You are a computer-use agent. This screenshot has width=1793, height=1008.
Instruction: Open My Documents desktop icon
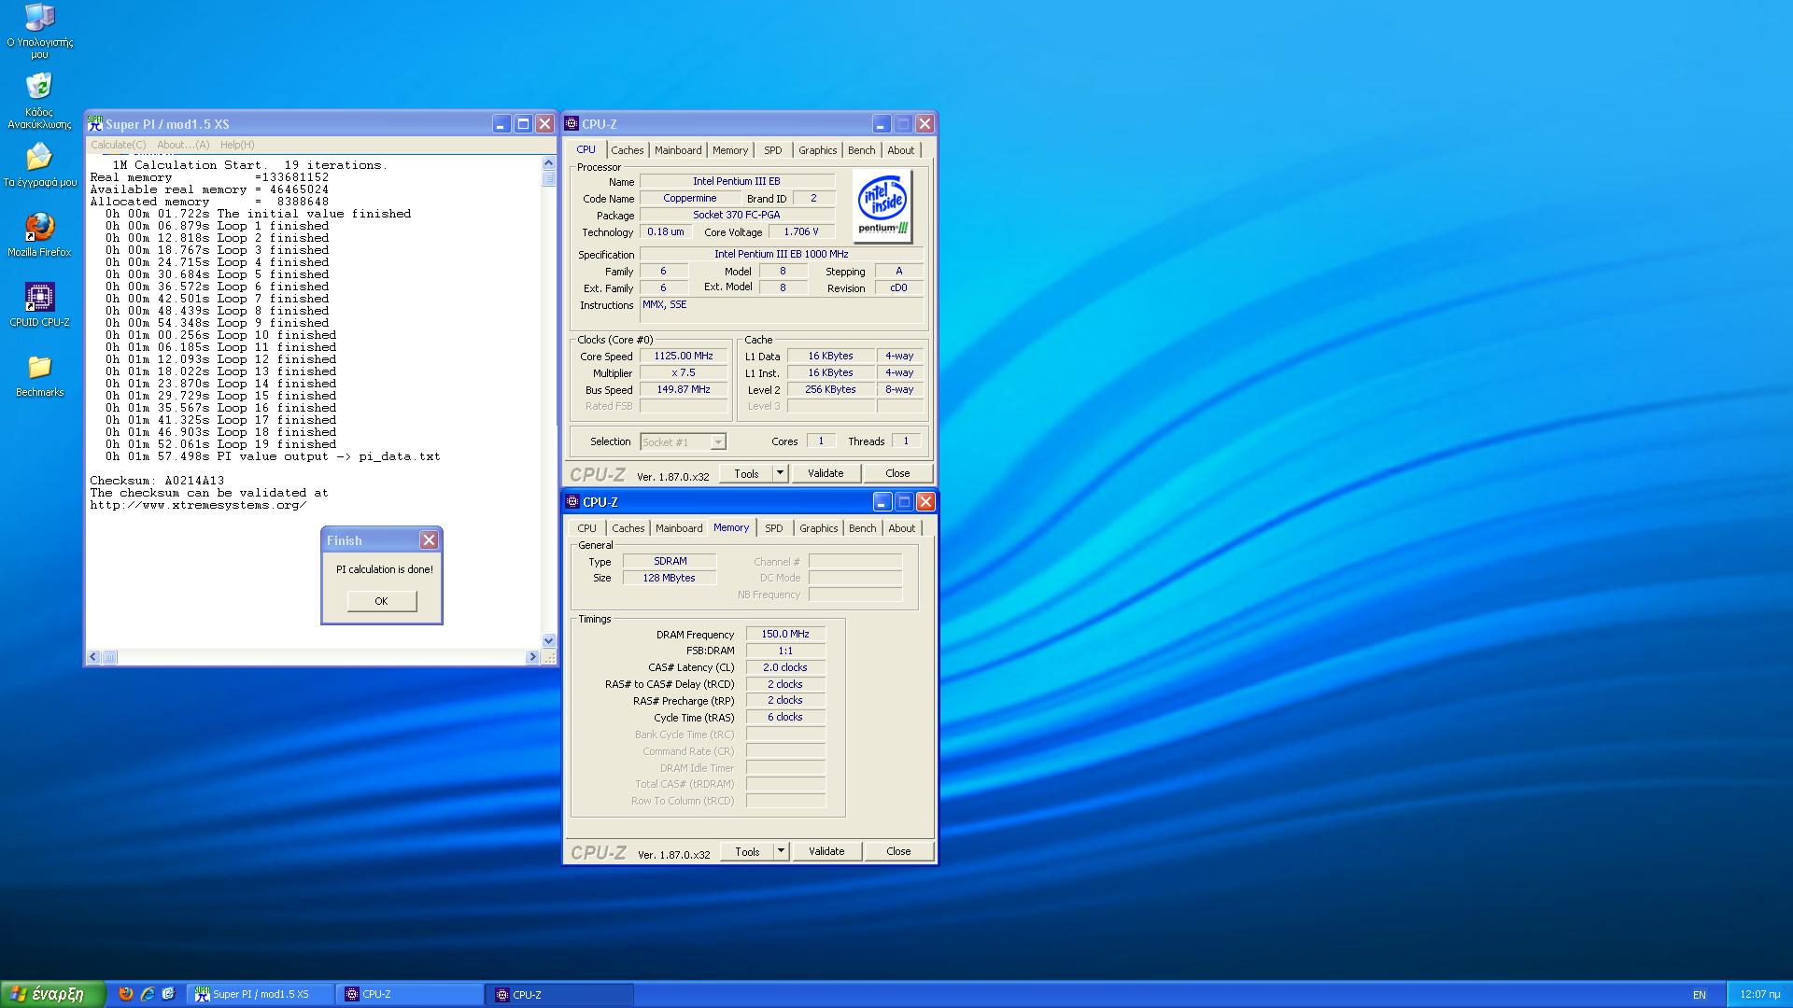point(39,164)
